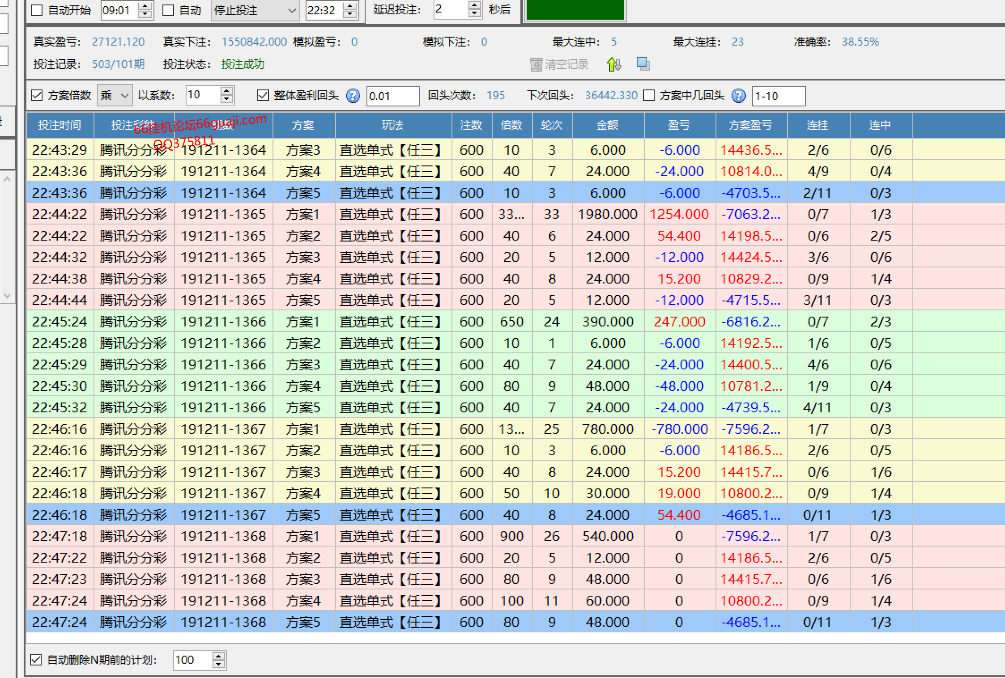Toggle the 自动开始 checkbox
This screenshot has height=678, width=1005.
coord(37,10)
